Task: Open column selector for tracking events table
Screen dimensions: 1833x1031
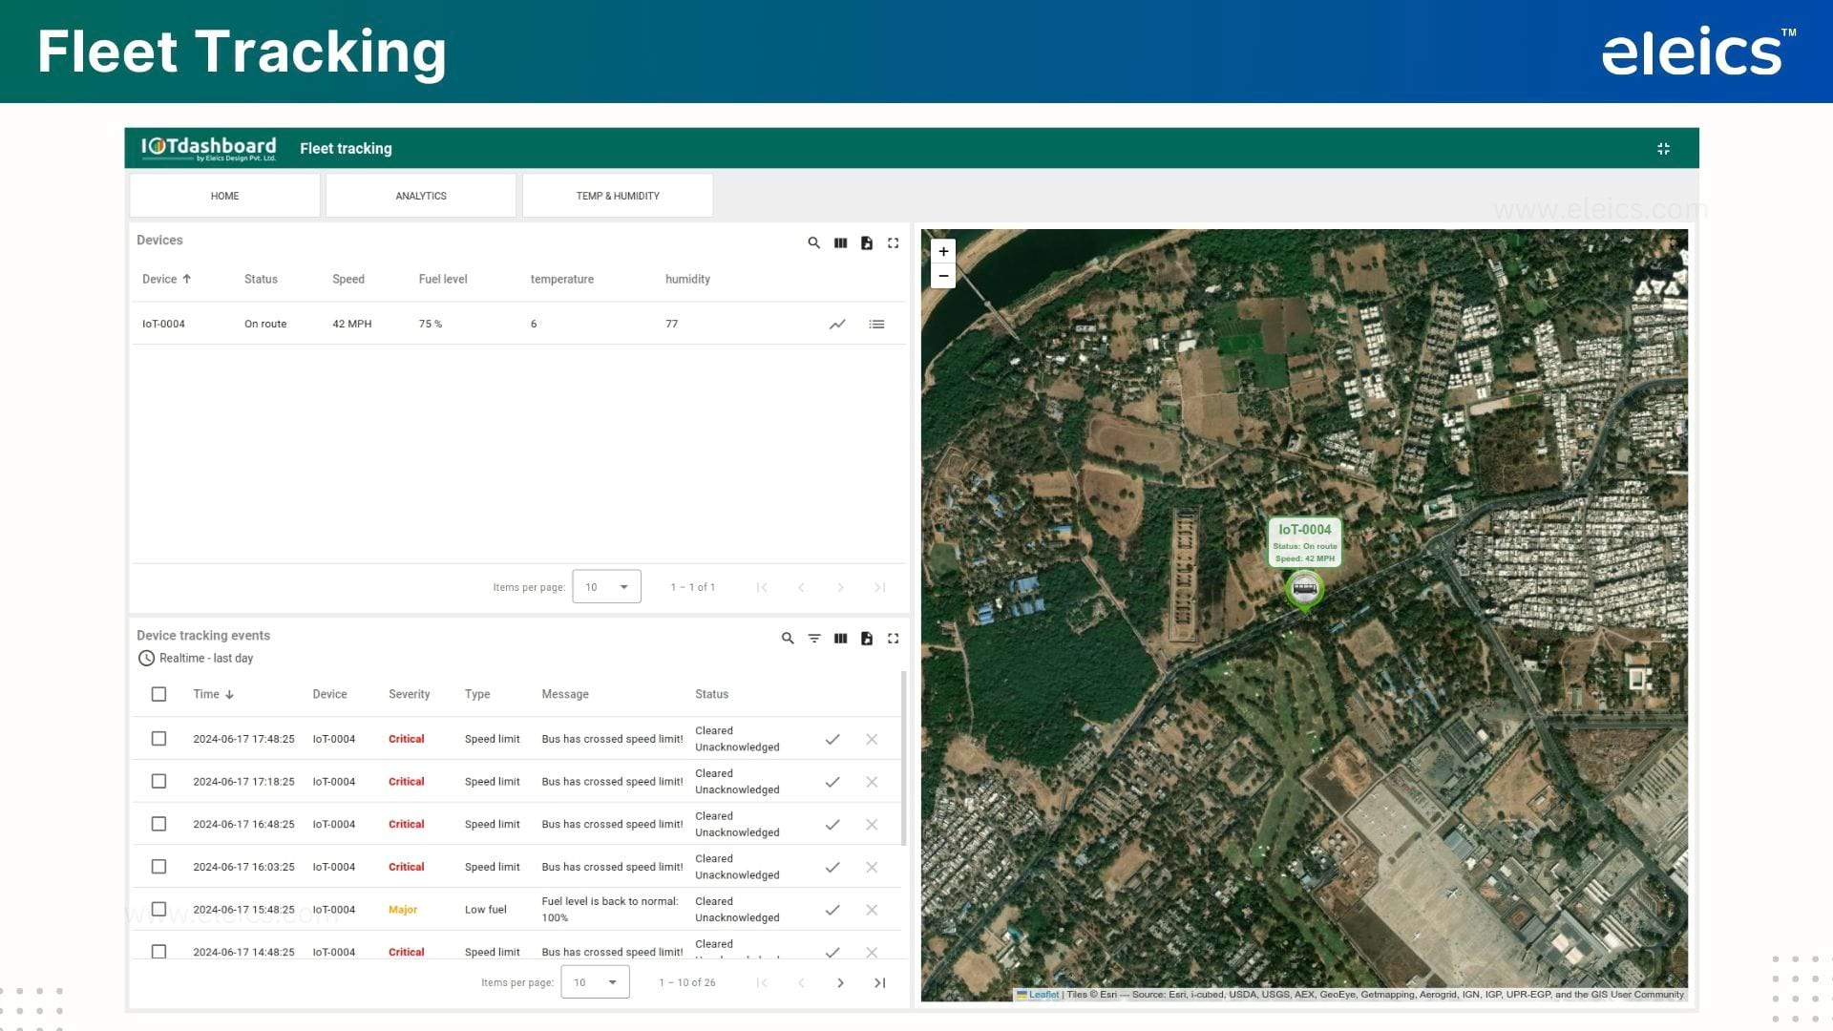Action: coord(840,639)
